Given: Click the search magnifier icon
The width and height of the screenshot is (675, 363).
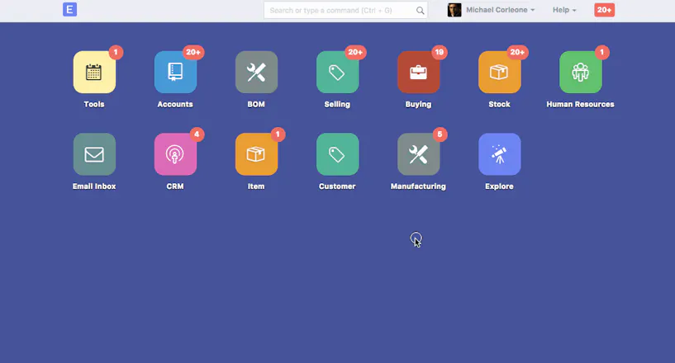Looking at the screenshot, I should [x=421, y=11].
